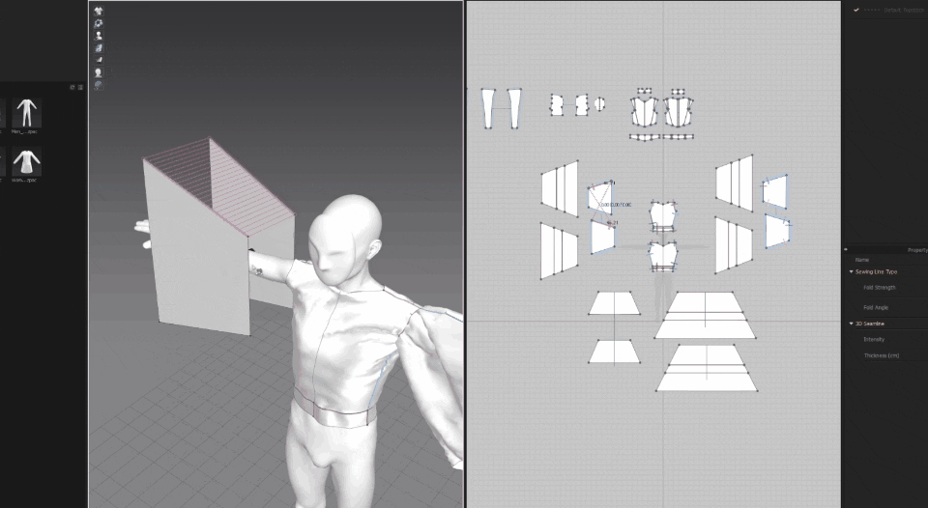Viewport: 928px width, 508px height.
Task: Collapse the Sewing Line Type section
Action: click(852, 272)
